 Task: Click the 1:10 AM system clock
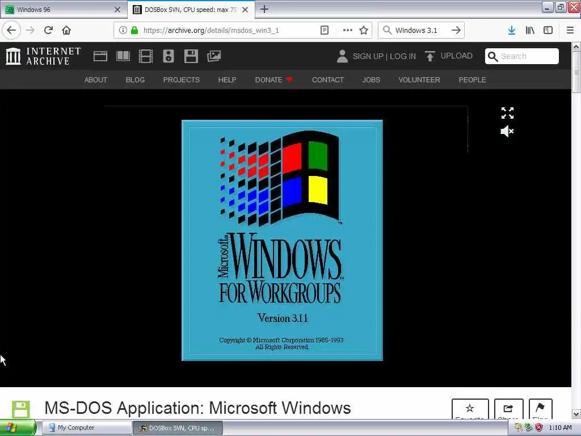pyautogui.click(x=560, y=427)
